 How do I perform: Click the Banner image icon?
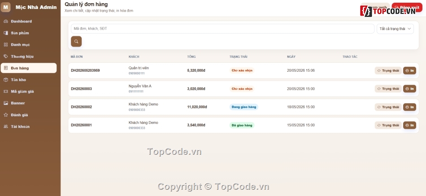click(x=6, y=103)
